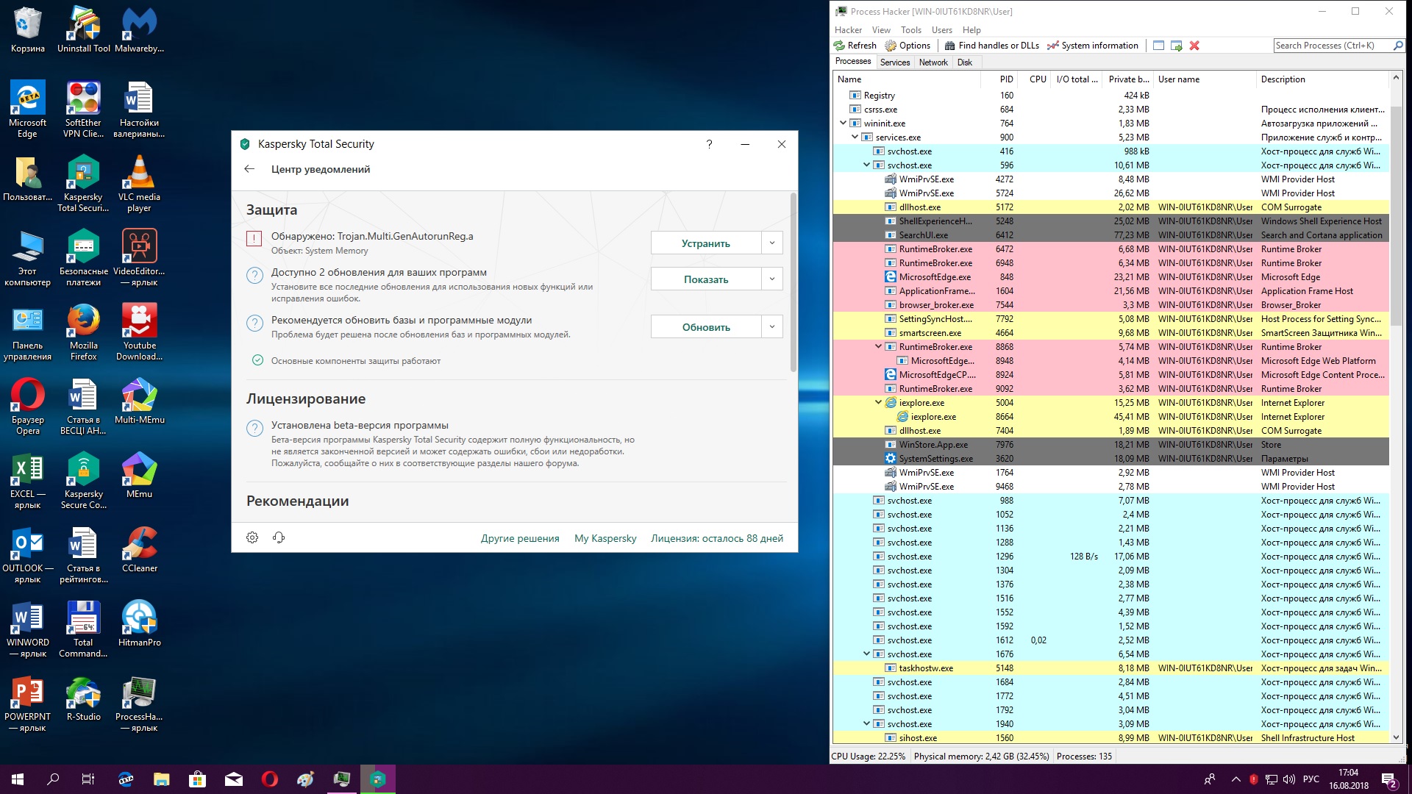Image resolution: width=1412 pixels, height=794 pixels.
Task: Open dropdown next to Устранить button
Action: (x=771, y=243)
